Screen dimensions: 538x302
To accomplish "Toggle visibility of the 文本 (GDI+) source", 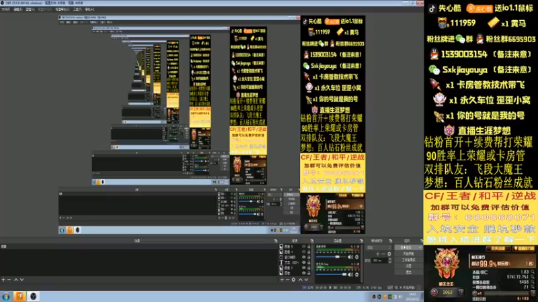I will point(304,262).
